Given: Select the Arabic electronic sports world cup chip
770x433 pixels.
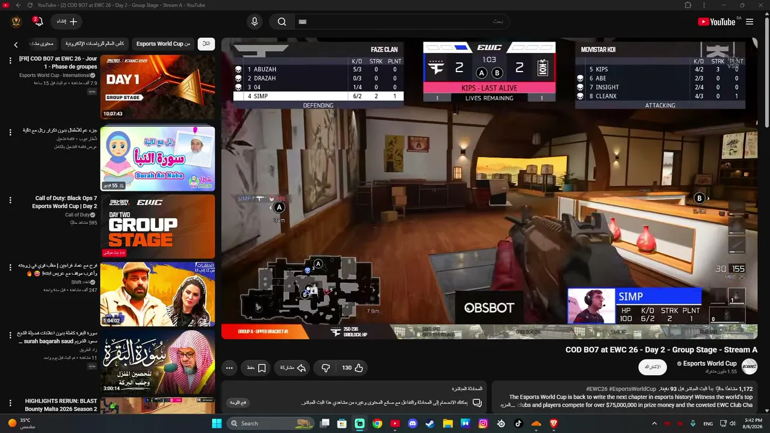Looking at the screenshot, I should click(94, 44).
